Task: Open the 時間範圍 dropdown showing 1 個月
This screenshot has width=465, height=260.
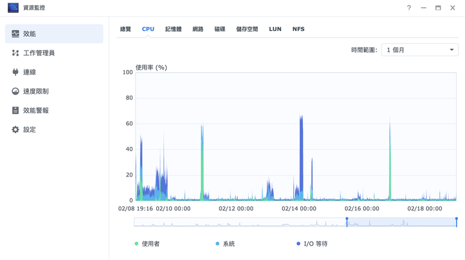Action: [x=420, y=50]
